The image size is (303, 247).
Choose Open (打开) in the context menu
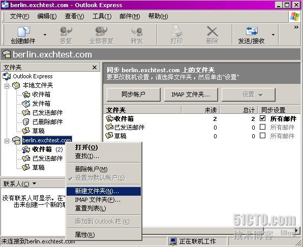click(x=104, y=147)
